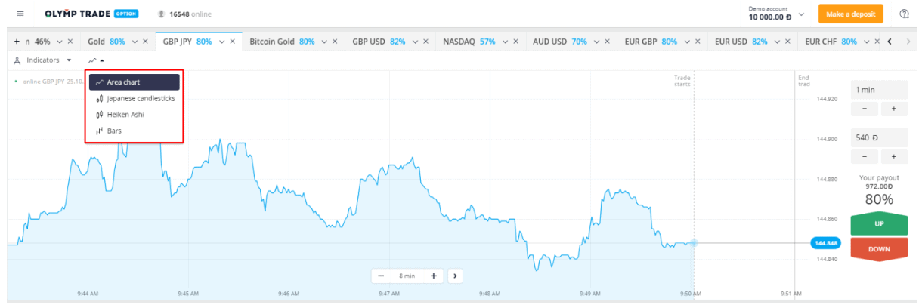Close the 46% asset tab
Screen dimensions: 919x308
pos(70,42)
